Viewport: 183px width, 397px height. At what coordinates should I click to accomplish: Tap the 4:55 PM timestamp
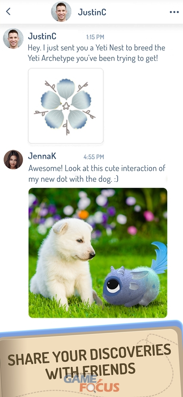tap(93, 157)
